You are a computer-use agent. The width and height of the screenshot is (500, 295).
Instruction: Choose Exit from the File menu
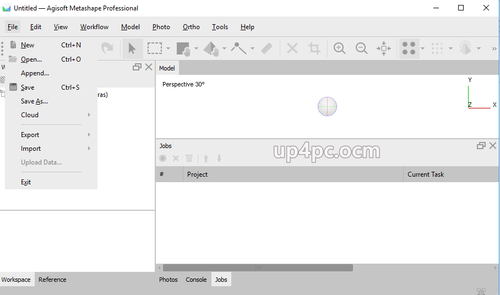coord(51,182)
